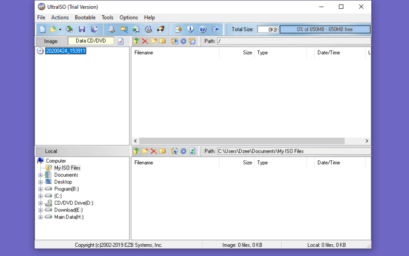The image size is (409, 256).
Task: Click the Save As double-floppy icon
Action: click(x=94, y=29)
